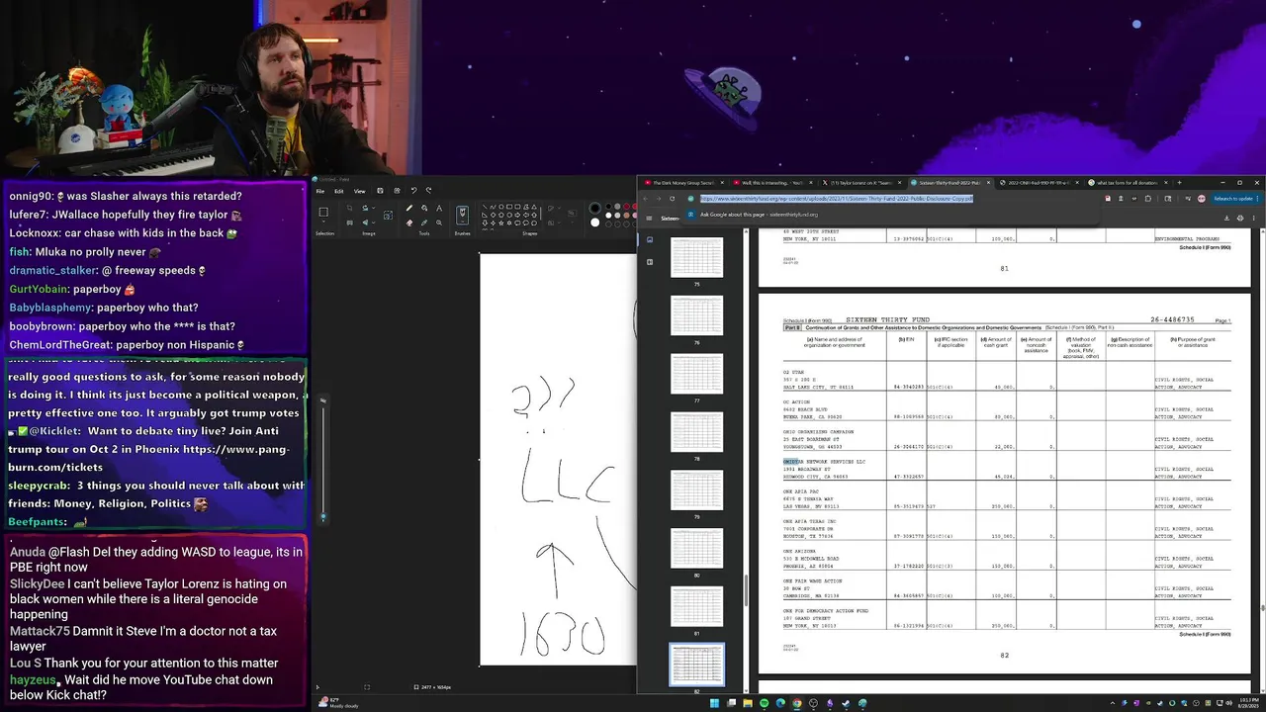1266x712 pixels.
Task: Open the Rotate dropdown arrow in Paint
Action: pos(374,208)
